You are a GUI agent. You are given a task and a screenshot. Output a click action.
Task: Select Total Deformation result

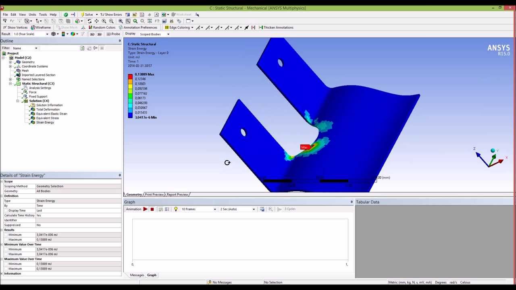[x=48, y=110]
